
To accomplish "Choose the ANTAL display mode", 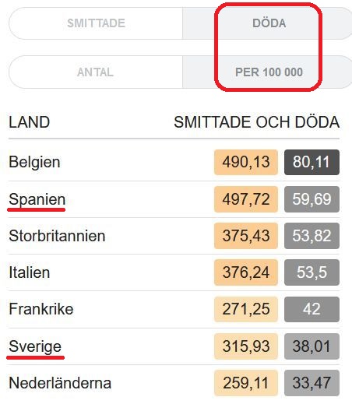I will (96, 72).
